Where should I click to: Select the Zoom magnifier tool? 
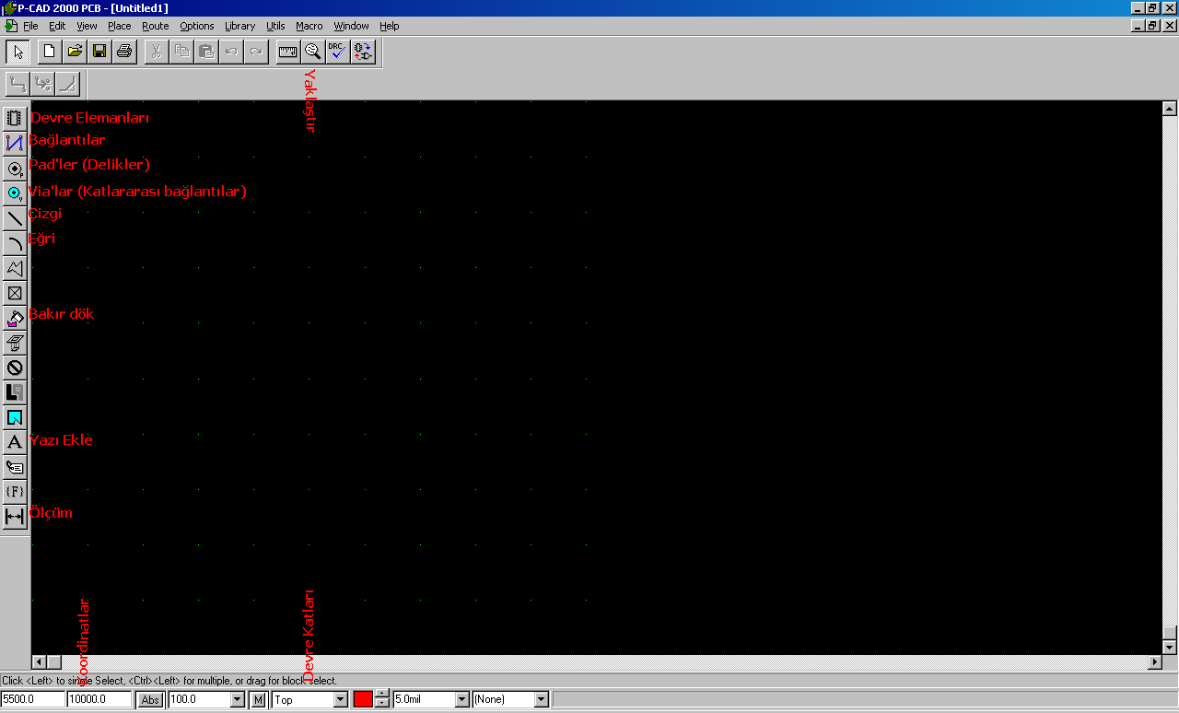pos(313,52)
